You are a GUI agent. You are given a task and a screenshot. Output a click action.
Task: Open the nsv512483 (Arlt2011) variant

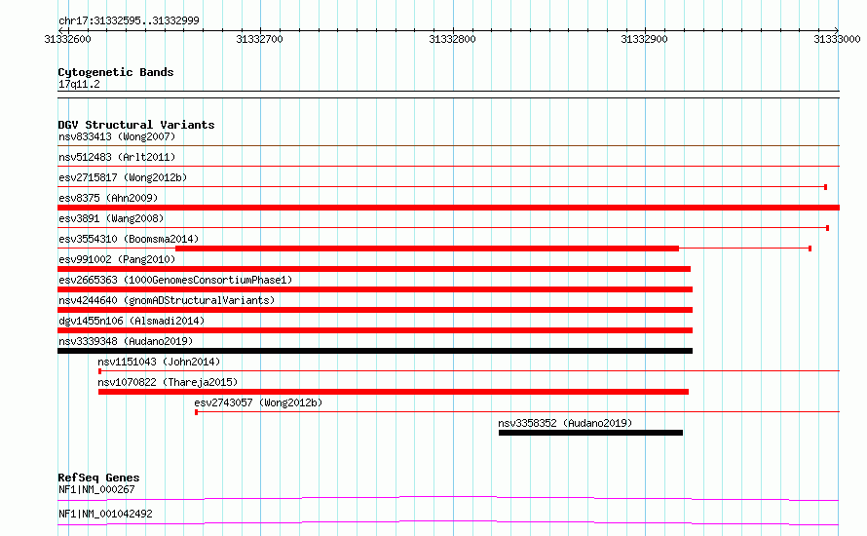pos(117,157)
